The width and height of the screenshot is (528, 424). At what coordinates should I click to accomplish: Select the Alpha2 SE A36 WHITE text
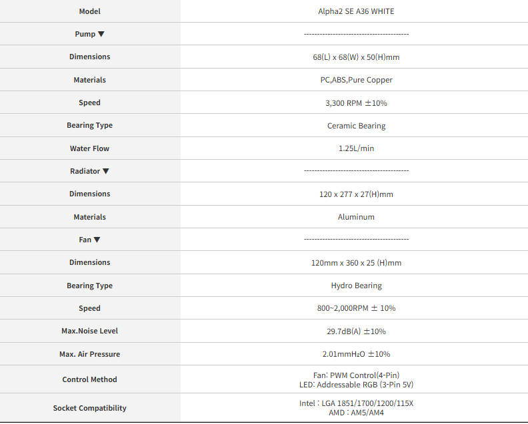(x=356, y=11)
